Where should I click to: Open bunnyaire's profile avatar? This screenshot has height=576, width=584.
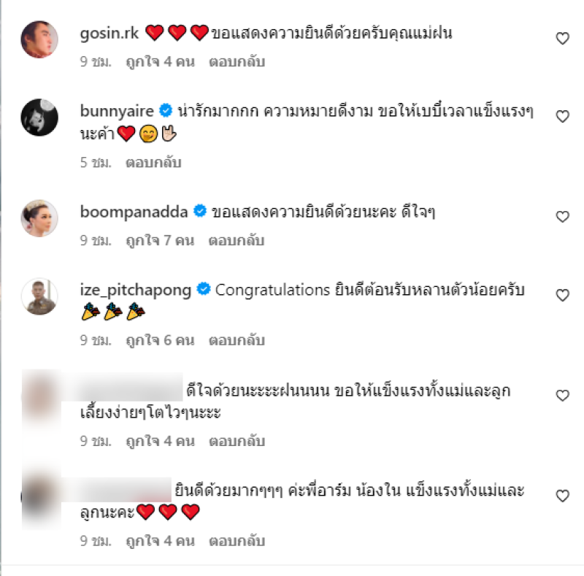pyautogui.click(x=39, y=118)
